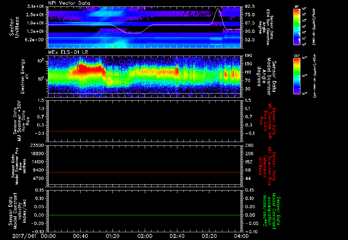The image size is (348, 240).
Task: Click the 03:20 time axis tick label
Action: [x=209, y=236]
